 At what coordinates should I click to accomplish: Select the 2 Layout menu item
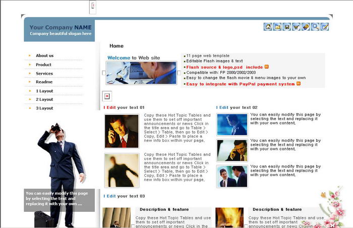[44, 99]
